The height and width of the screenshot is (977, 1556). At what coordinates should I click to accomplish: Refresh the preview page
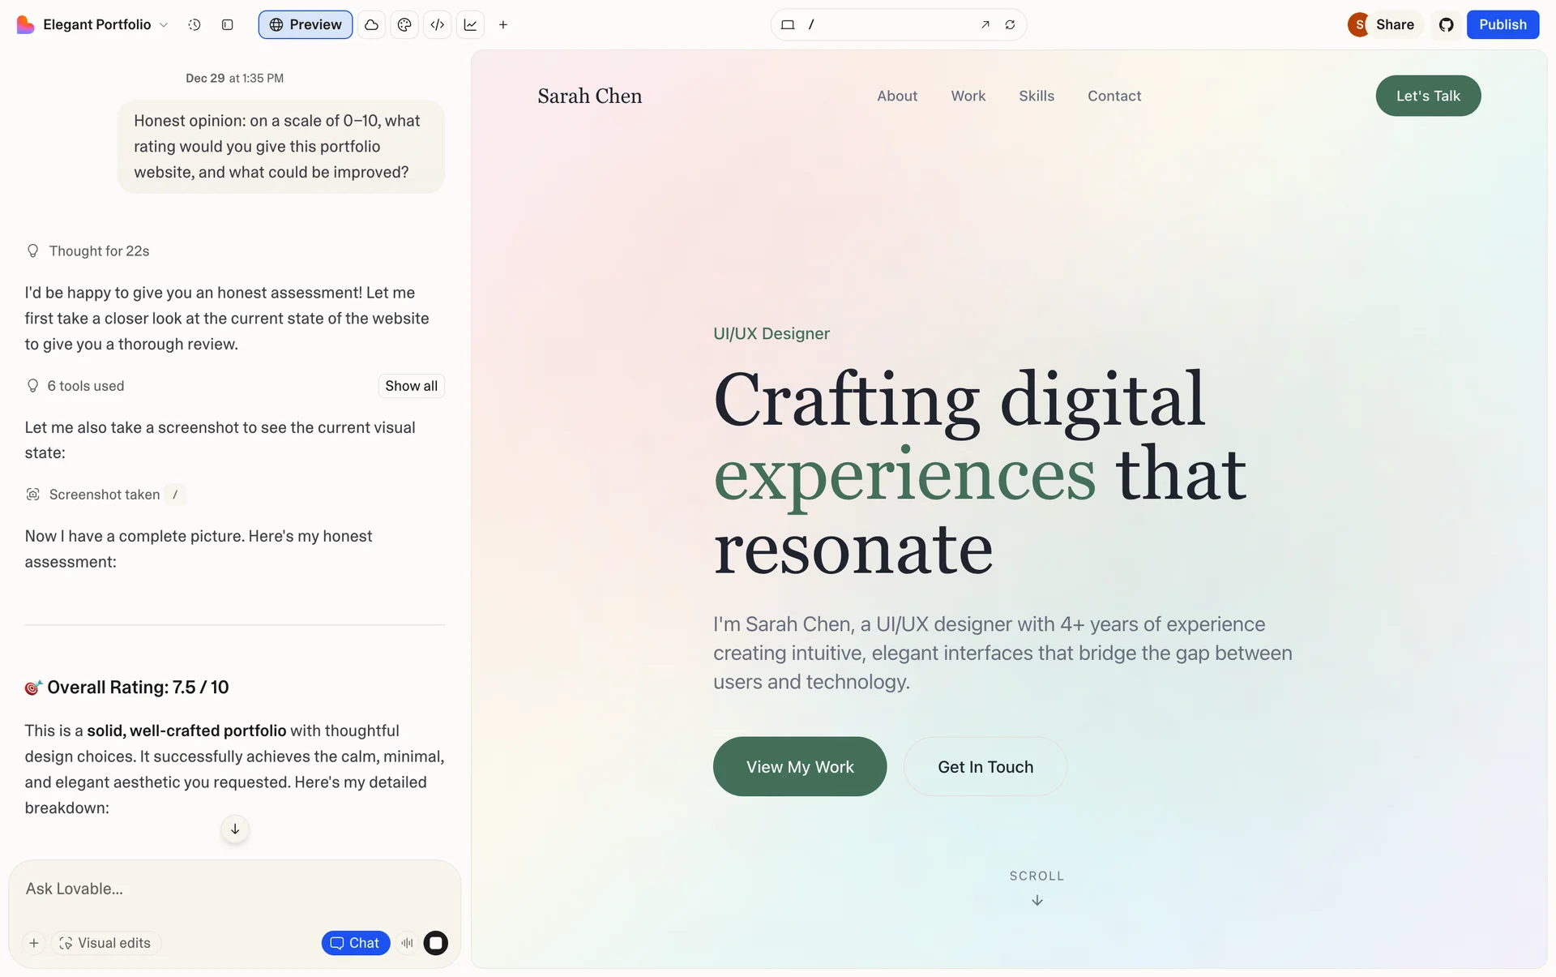click(x=1010, y=24)
